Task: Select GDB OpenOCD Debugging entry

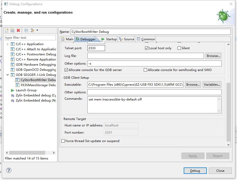Action: 36,70
